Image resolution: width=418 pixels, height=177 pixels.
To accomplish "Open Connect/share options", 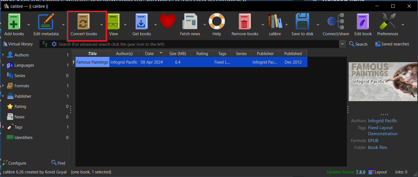I will click(336, 21).
